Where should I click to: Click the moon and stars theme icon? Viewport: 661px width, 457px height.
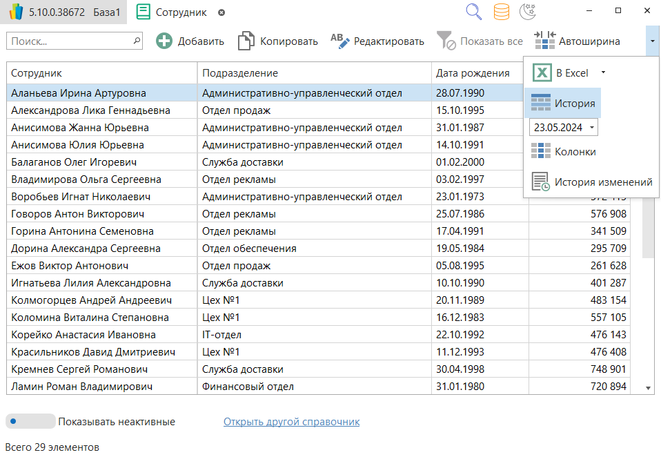[x=528, y=12]
